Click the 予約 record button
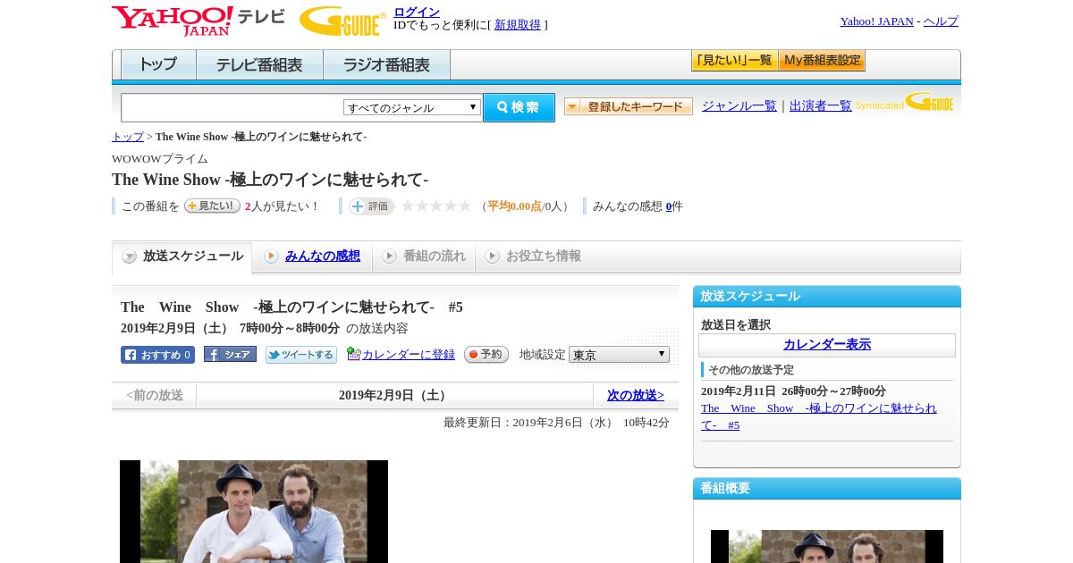Image resolution: width=1073 pixels, height=563 pixels. tap(486, 355)
